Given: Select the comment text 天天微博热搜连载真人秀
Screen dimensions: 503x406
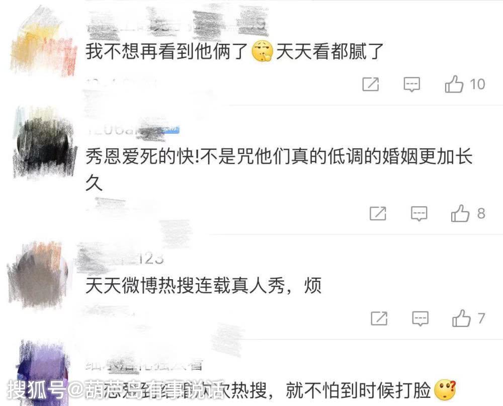Looking at the screenshot, I should (x=185, y=285).
